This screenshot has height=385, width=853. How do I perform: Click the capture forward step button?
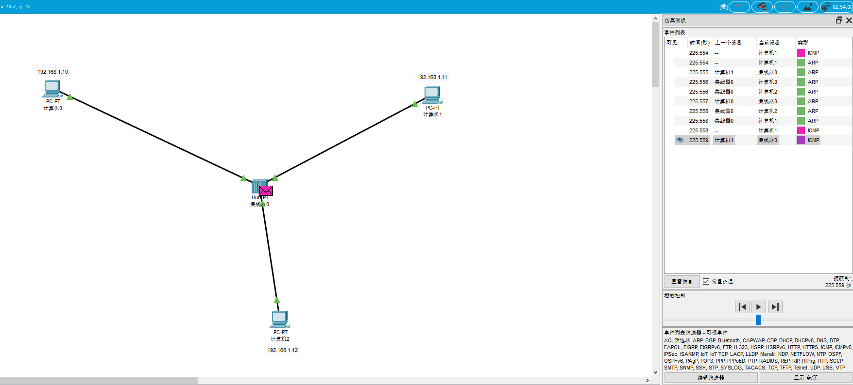click(x=775, y=307)
